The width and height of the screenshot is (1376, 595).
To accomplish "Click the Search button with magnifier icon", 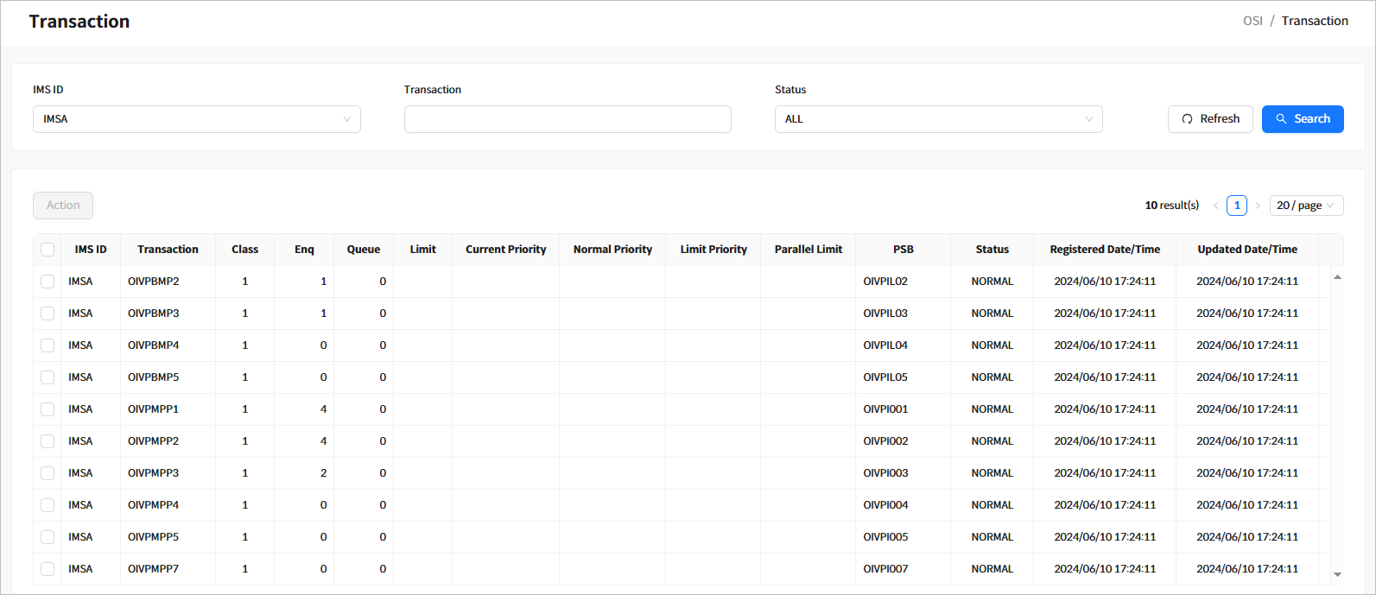I will pyautogui.click(x=1302, y=119).
